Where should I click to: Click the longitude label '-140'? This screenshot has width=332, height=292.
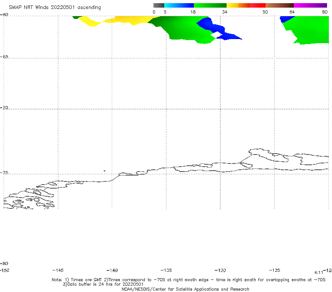coord(112,270)
